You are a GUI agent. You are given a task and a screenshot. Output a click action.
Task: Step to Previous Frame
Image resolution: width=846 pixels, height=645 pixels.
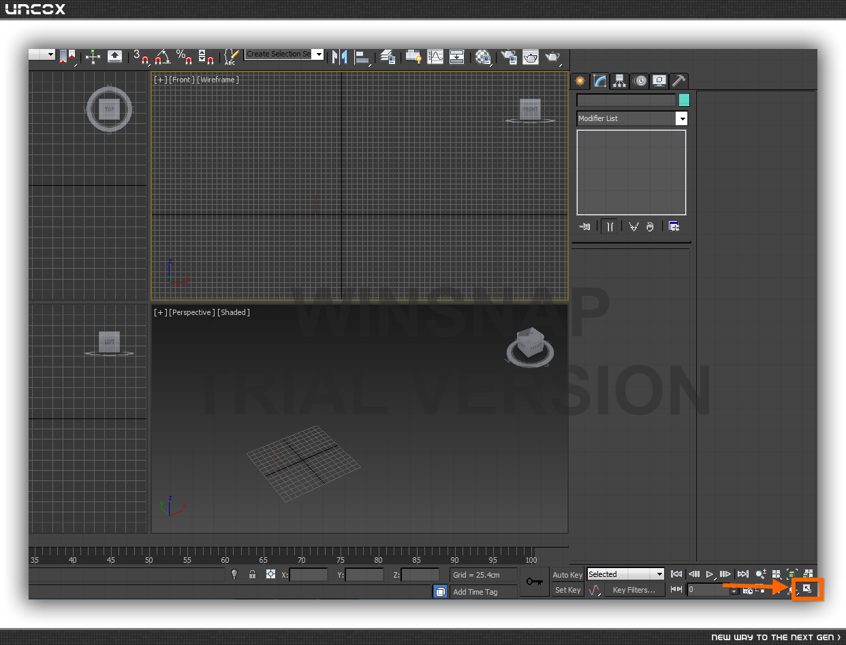[693, 574]
